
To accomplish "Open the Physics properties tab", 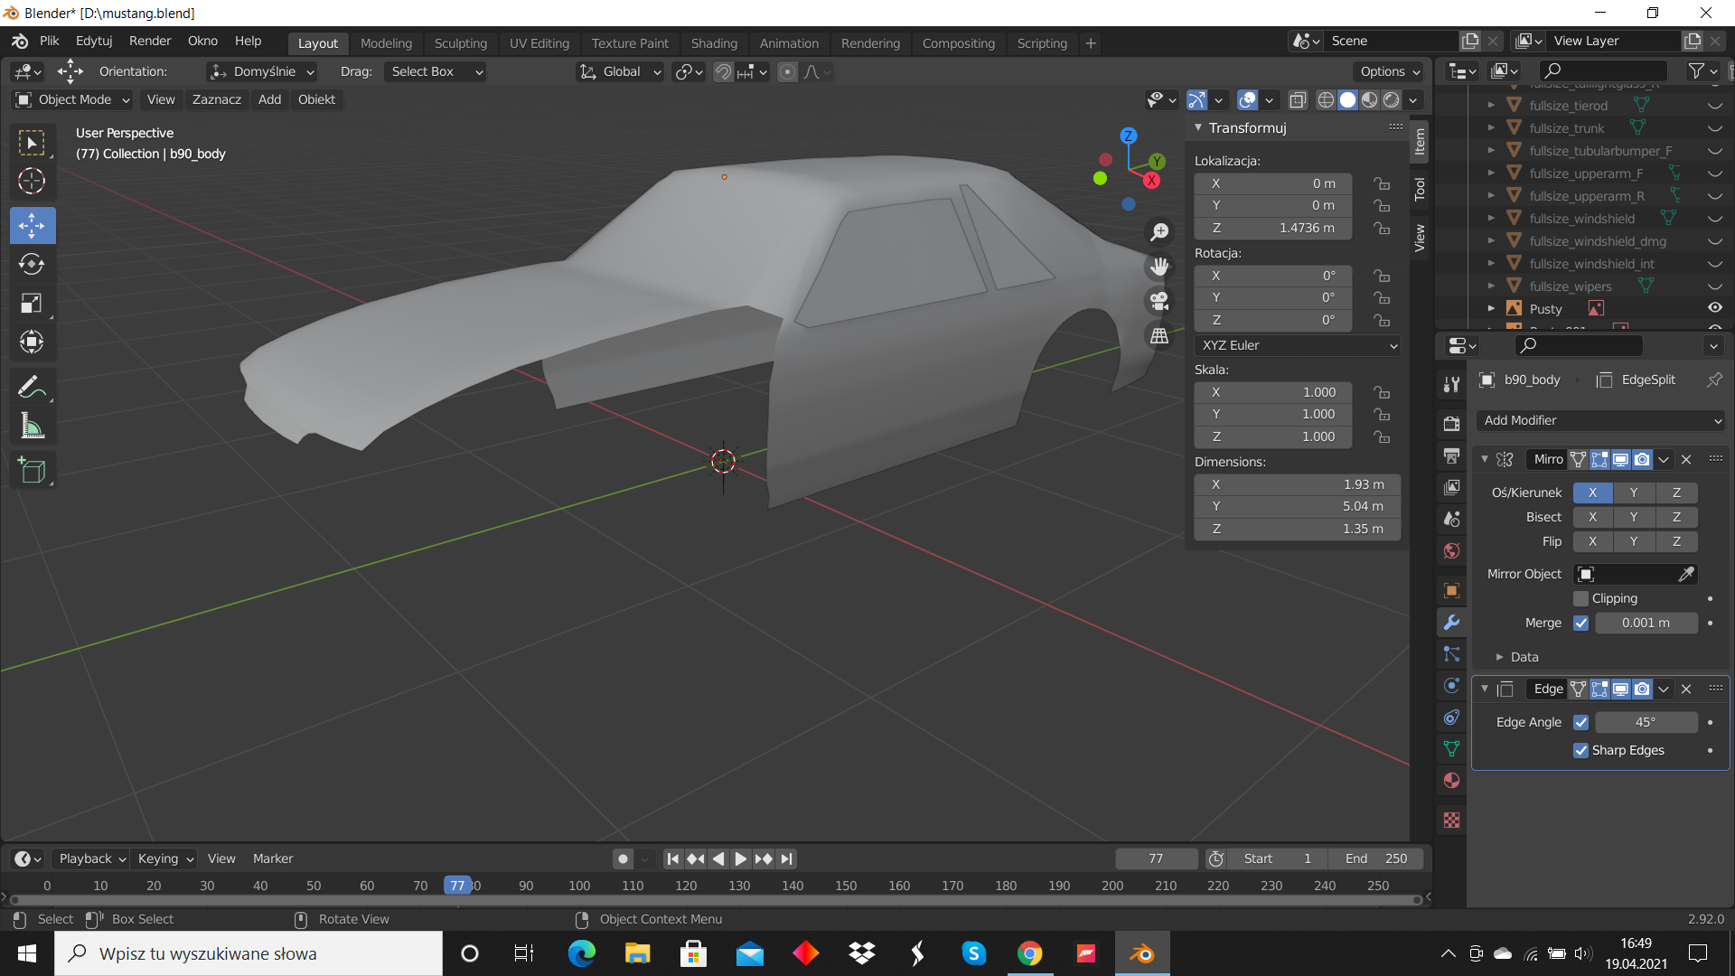I will [x=1451, y=685].
